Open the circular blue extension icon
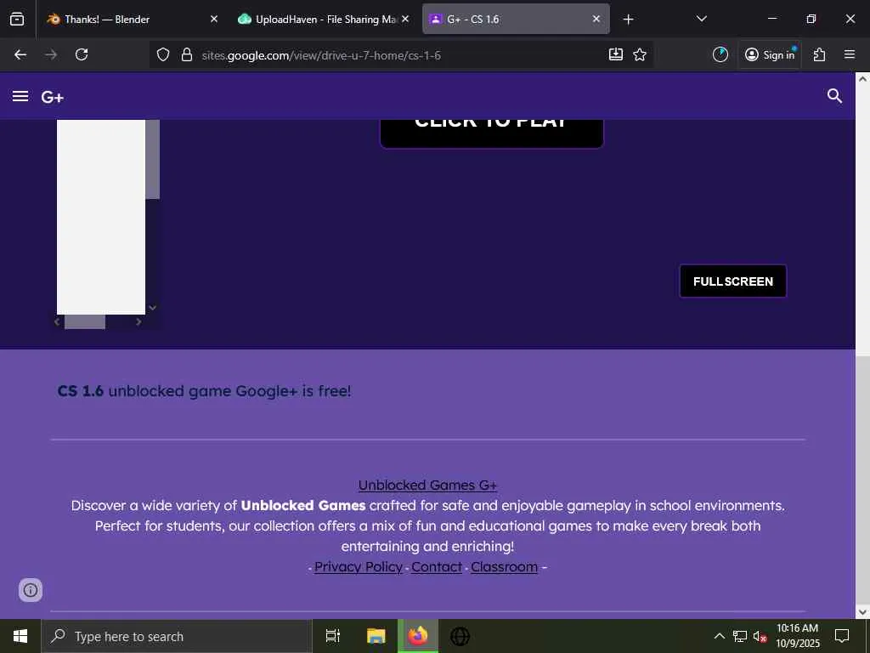870x653 pixels. [720, 54]
